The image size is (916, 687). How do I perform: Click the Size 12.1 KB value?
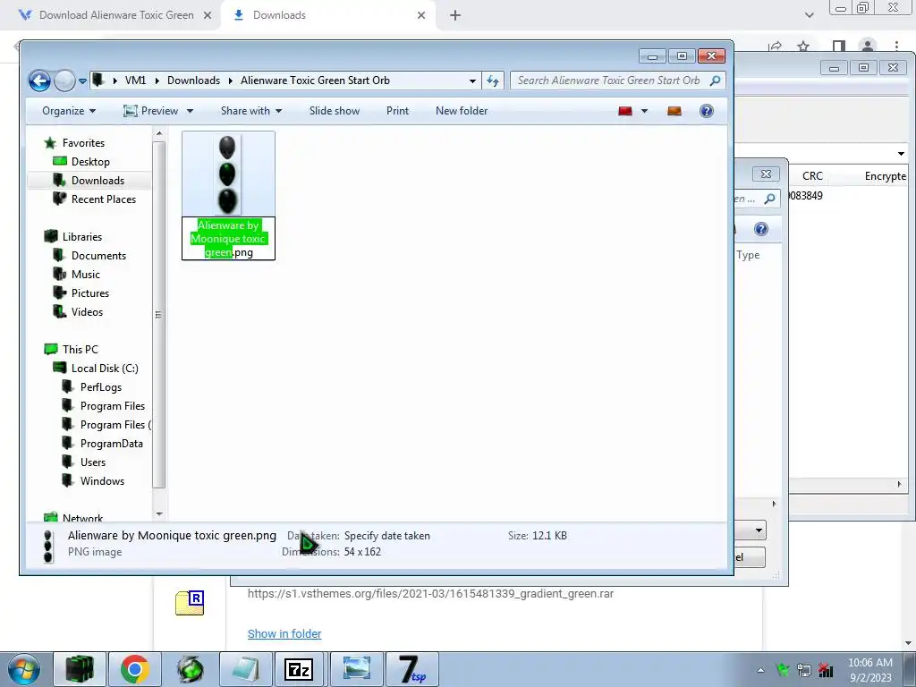point(549,536)
